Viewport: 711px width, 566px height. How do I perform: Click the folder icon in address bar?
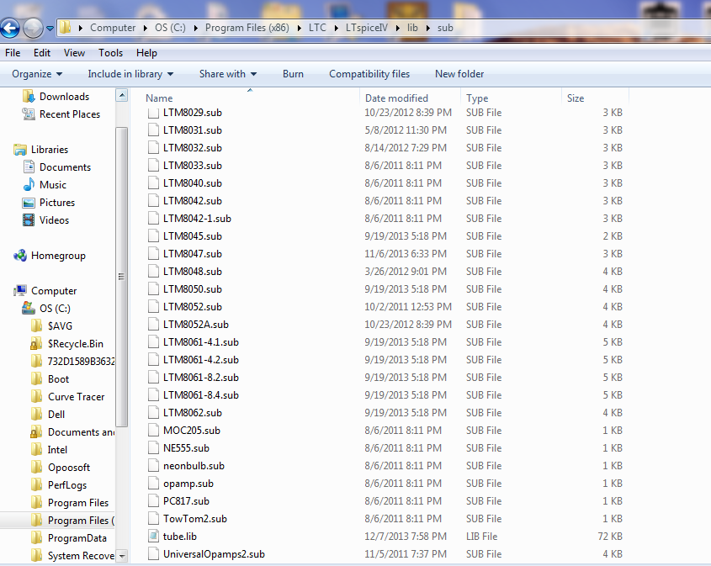66,28
